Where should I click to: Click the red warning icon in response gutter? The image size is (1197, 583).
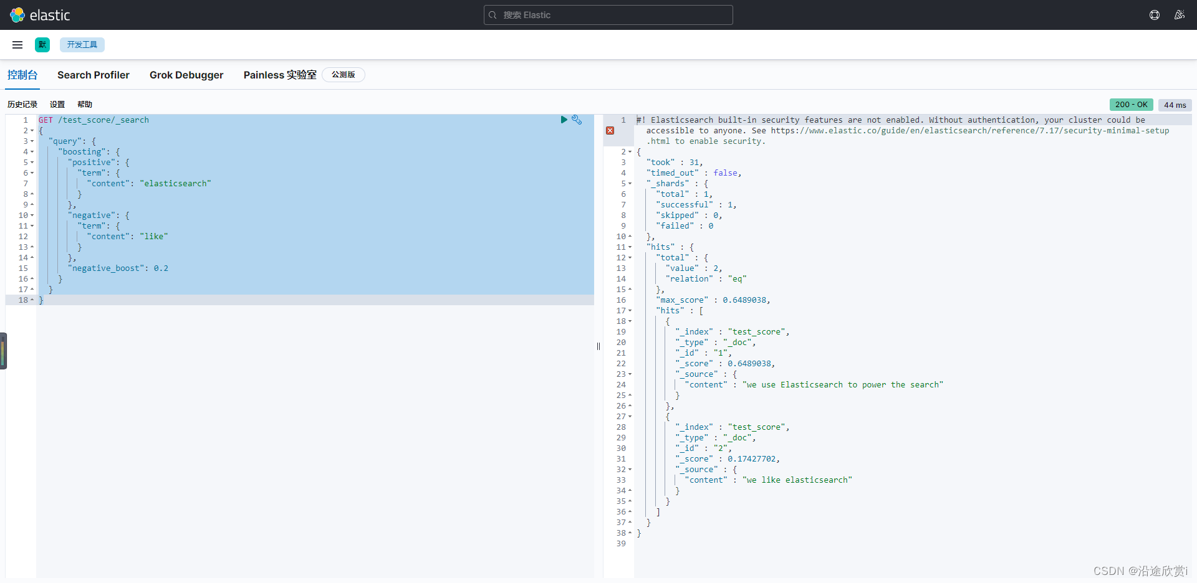coord(610,131)
